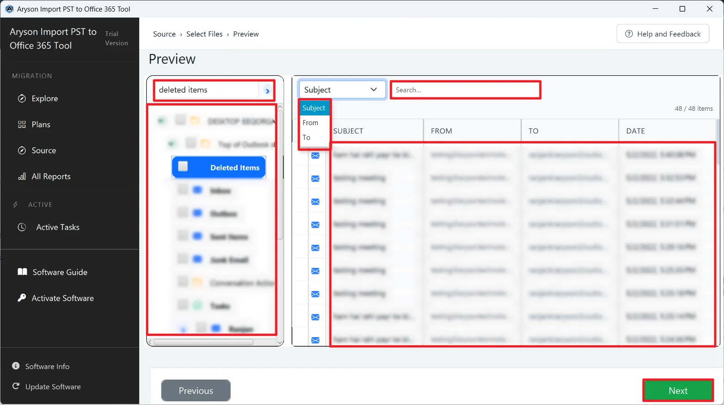Sort by DATE column header

click(667, 131)
